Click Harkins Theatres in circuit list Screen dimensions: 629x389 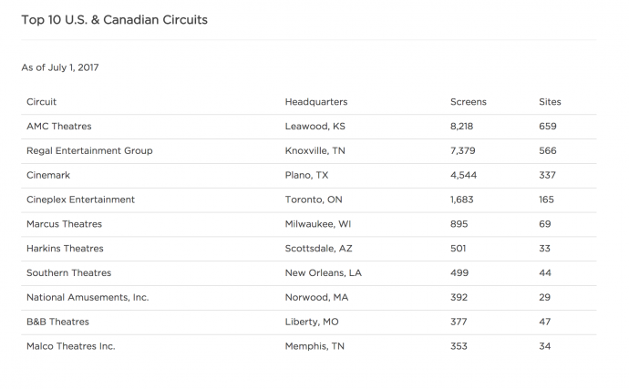coord(65,249)
